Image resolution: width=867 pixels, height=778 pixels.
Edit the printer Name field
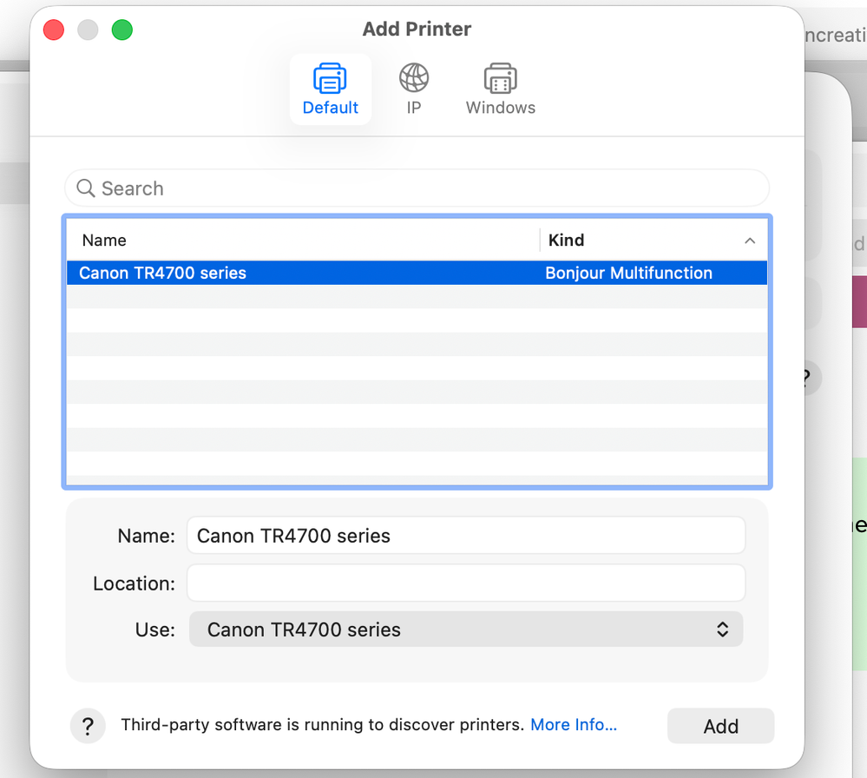pyautogui.click(x=466, y=535)
